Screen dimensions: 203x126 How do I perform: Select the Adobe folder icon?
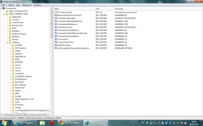coord(13,51)
